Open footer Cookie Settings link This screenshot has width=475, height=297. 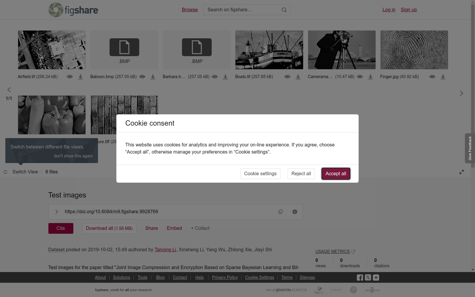coord(259,277)
